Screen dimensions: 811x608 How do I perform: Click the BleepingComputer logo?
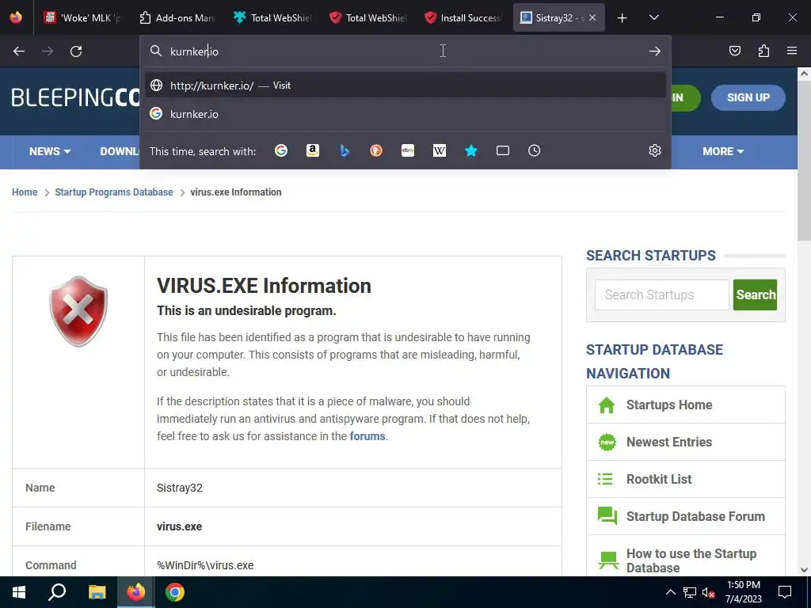pos(75,97)
